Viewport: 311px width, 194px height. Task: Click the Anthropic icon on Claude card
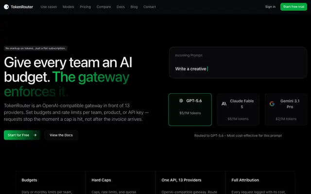(x=224, y=104)
